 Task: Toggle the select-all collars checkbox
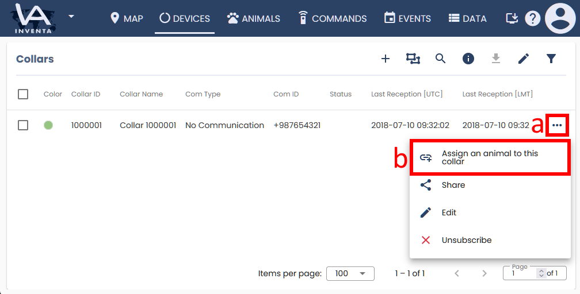[23, 94]
